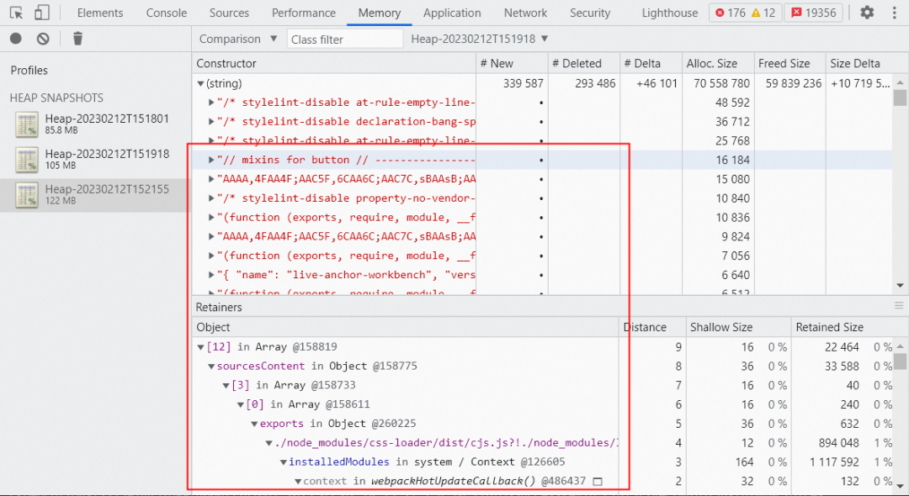Switch to the Performance tab

(x=304, y=13)
